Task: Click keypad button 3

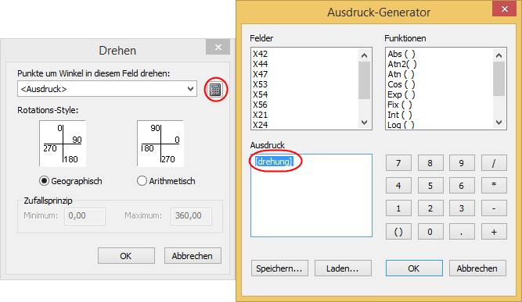Action: tap(462, 208)
